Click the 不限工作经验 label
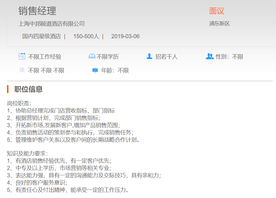Screen dimensions: 276x198 click(x=45, y=57)
